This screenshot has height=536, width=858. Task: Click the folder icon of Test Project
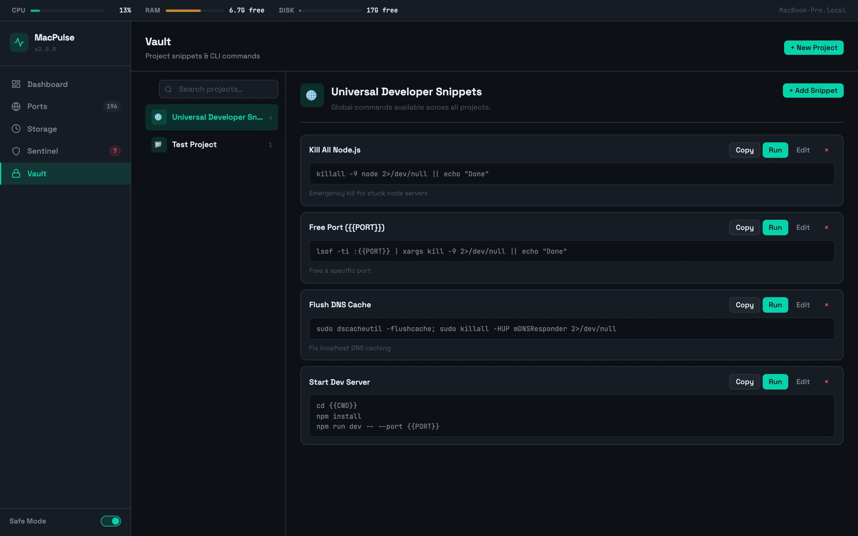point(158,145)
